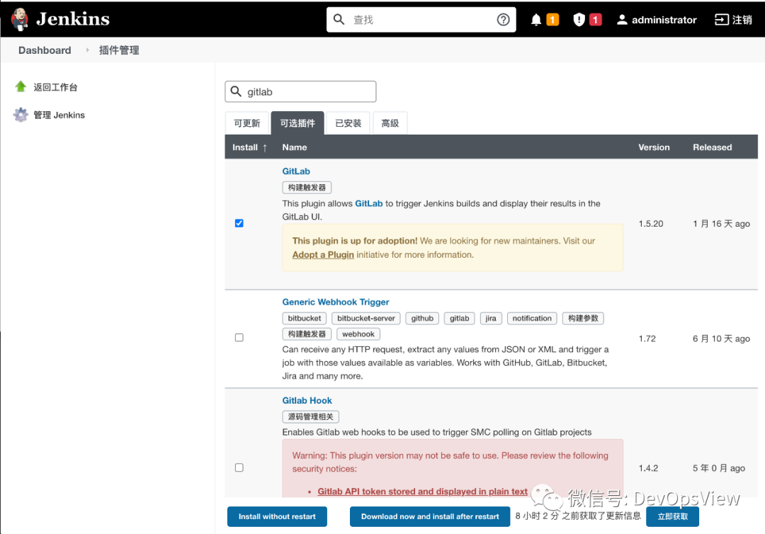Switch to the 可更新 tab
765x534 pixels.
point(247,123)
